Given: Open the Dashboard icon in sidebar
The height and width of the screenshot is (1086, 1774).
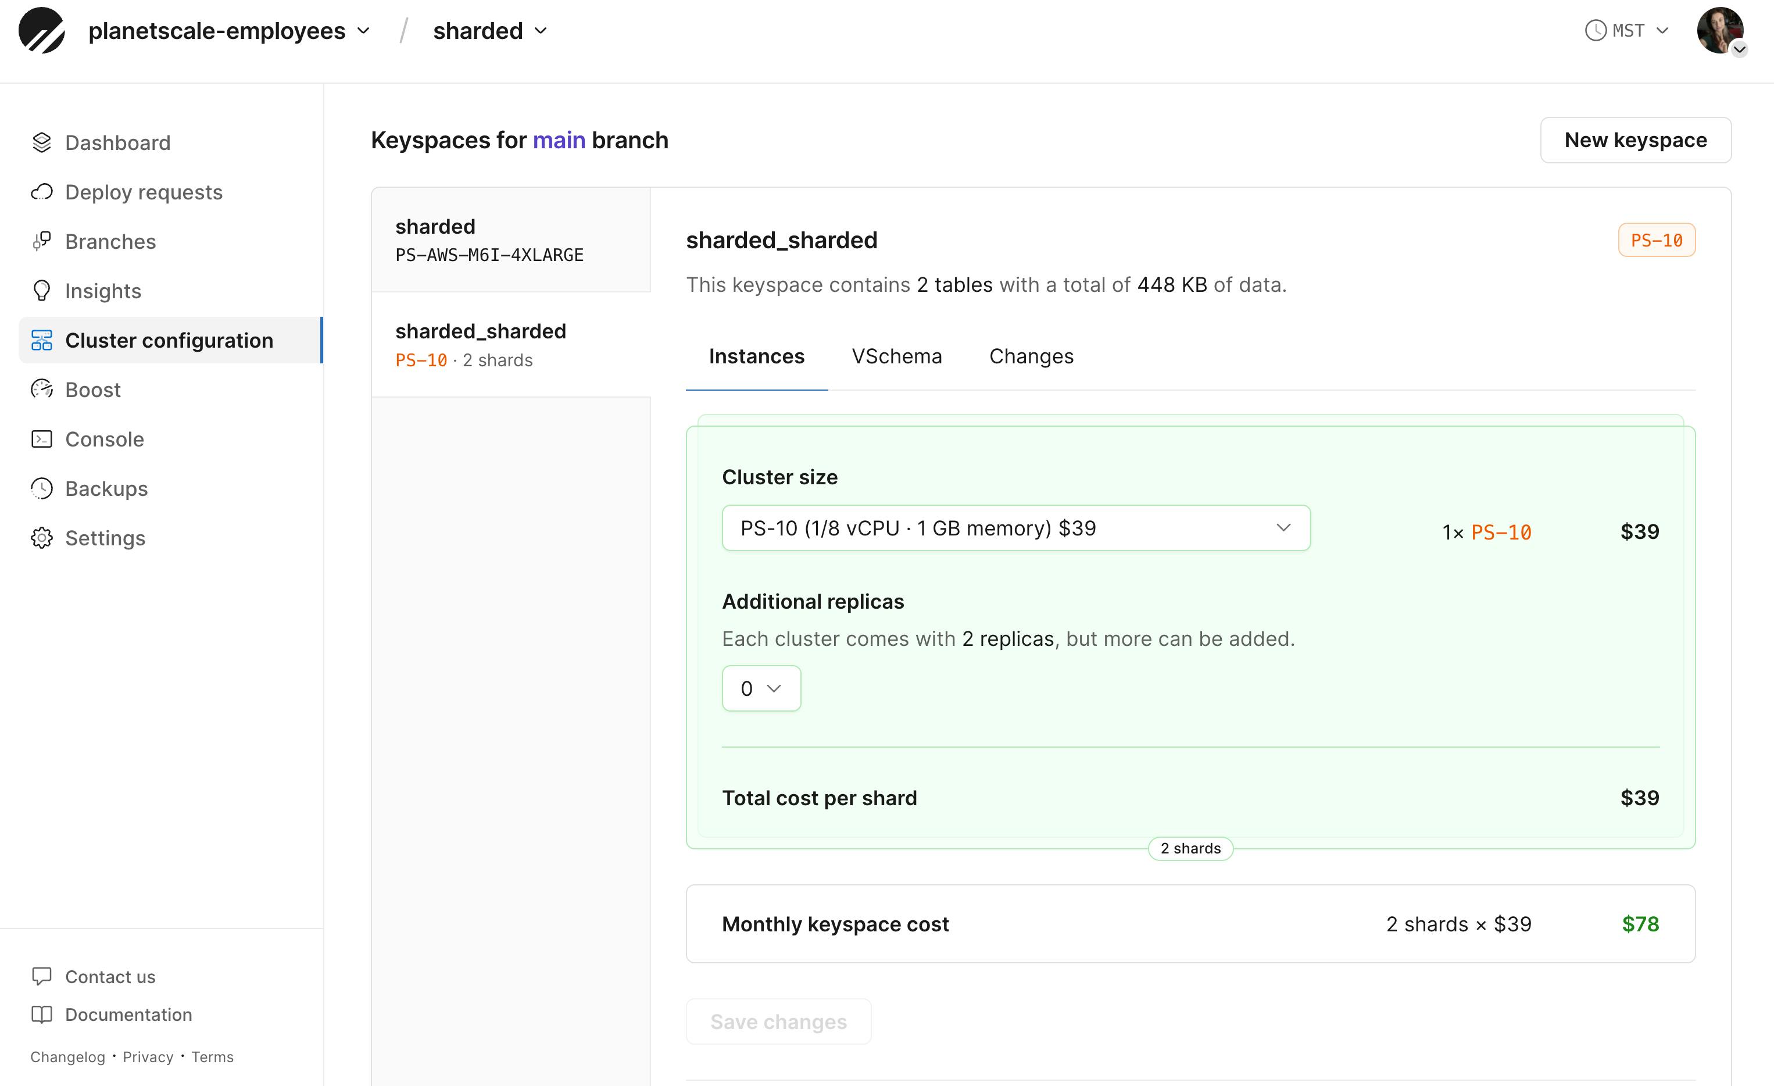Looking at the screenshot, I should point(42,142).
